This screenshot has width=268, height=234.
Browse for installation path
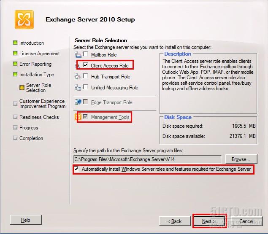[241, 159]
